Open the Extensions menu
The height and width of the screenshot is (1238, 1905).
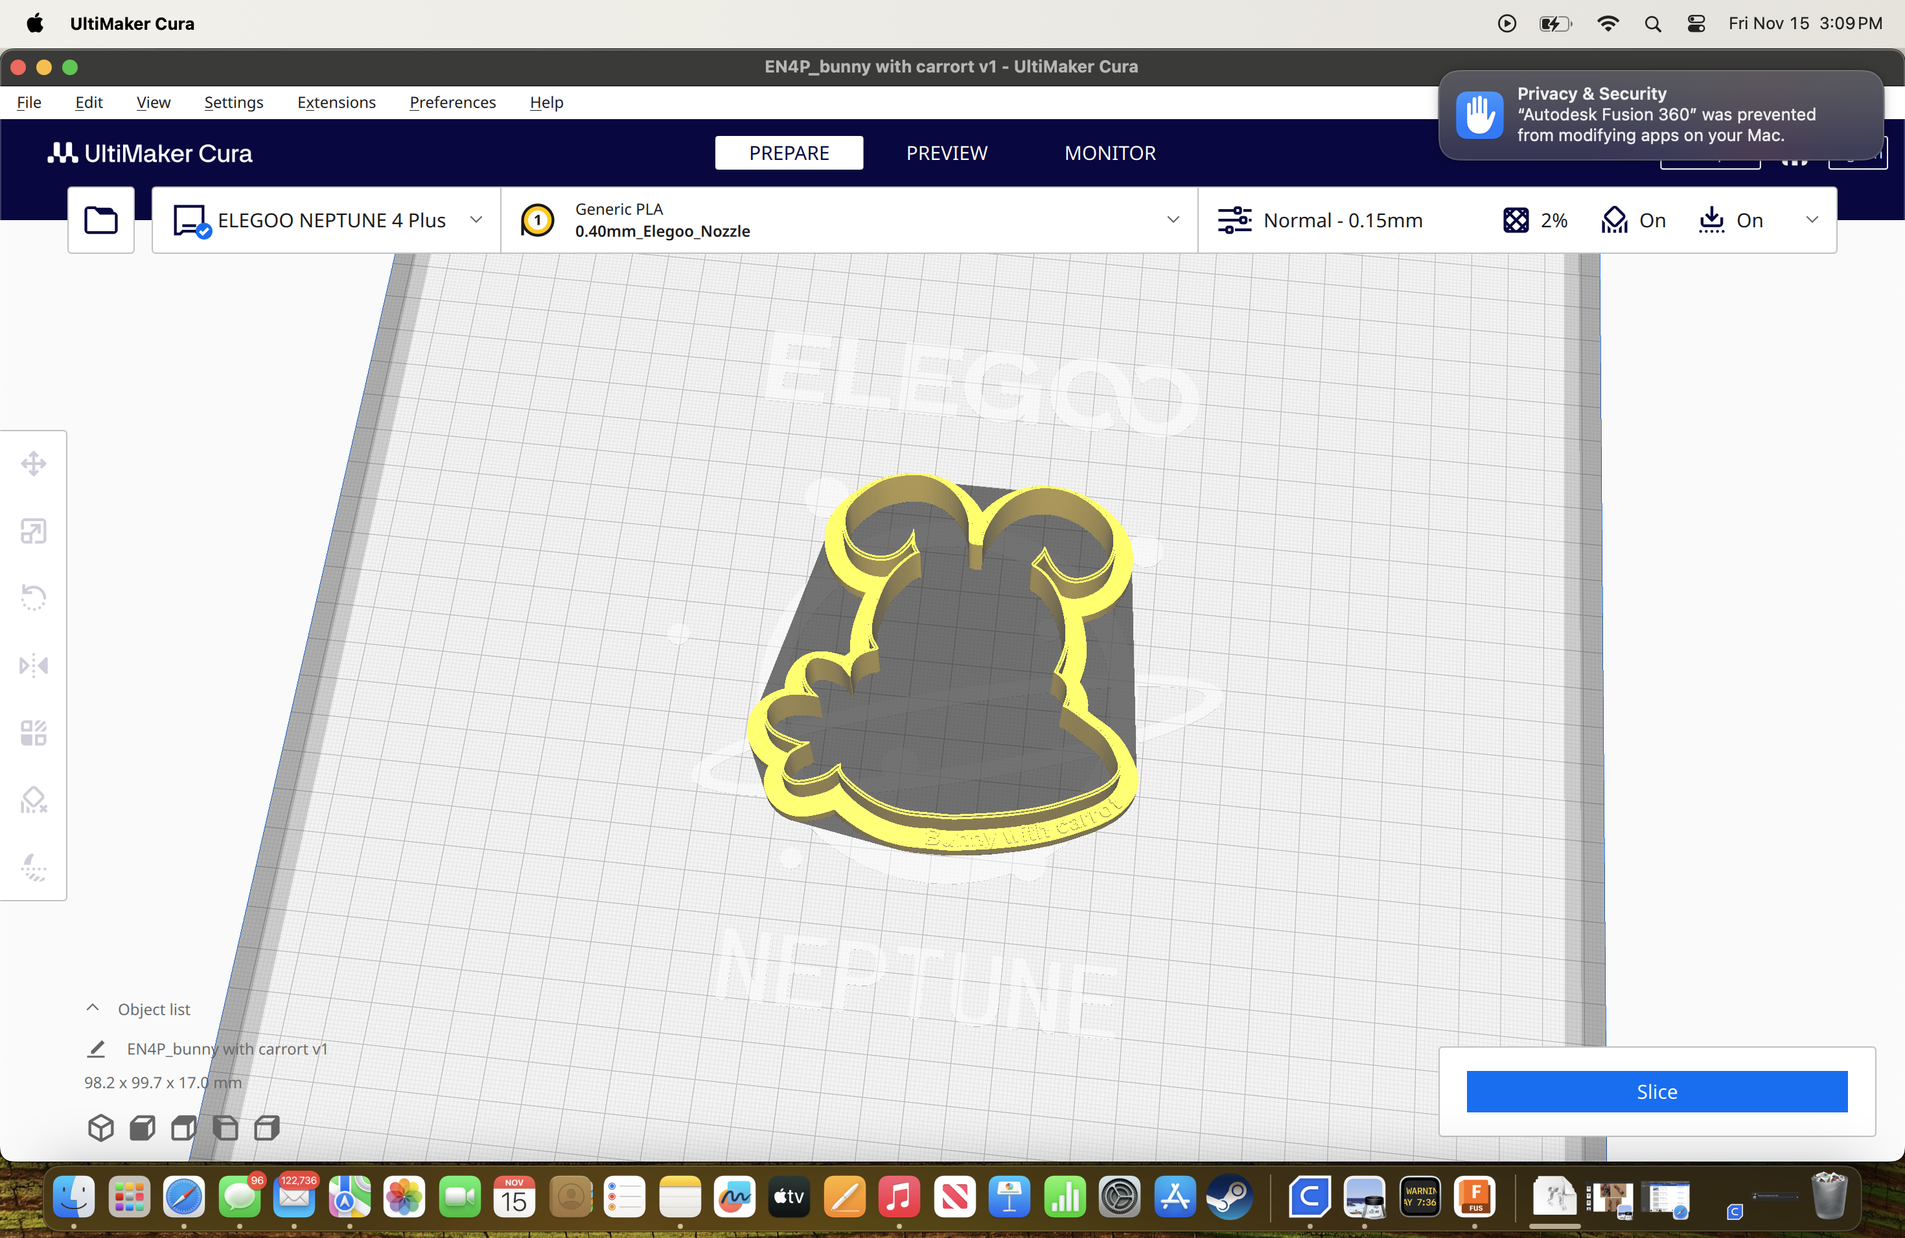(x=336, y=102)
